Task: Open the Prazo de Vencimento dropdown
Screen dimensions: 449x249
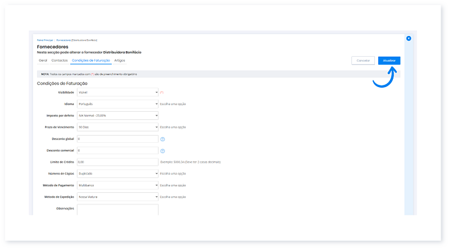Action: click(x=117, y=127)
